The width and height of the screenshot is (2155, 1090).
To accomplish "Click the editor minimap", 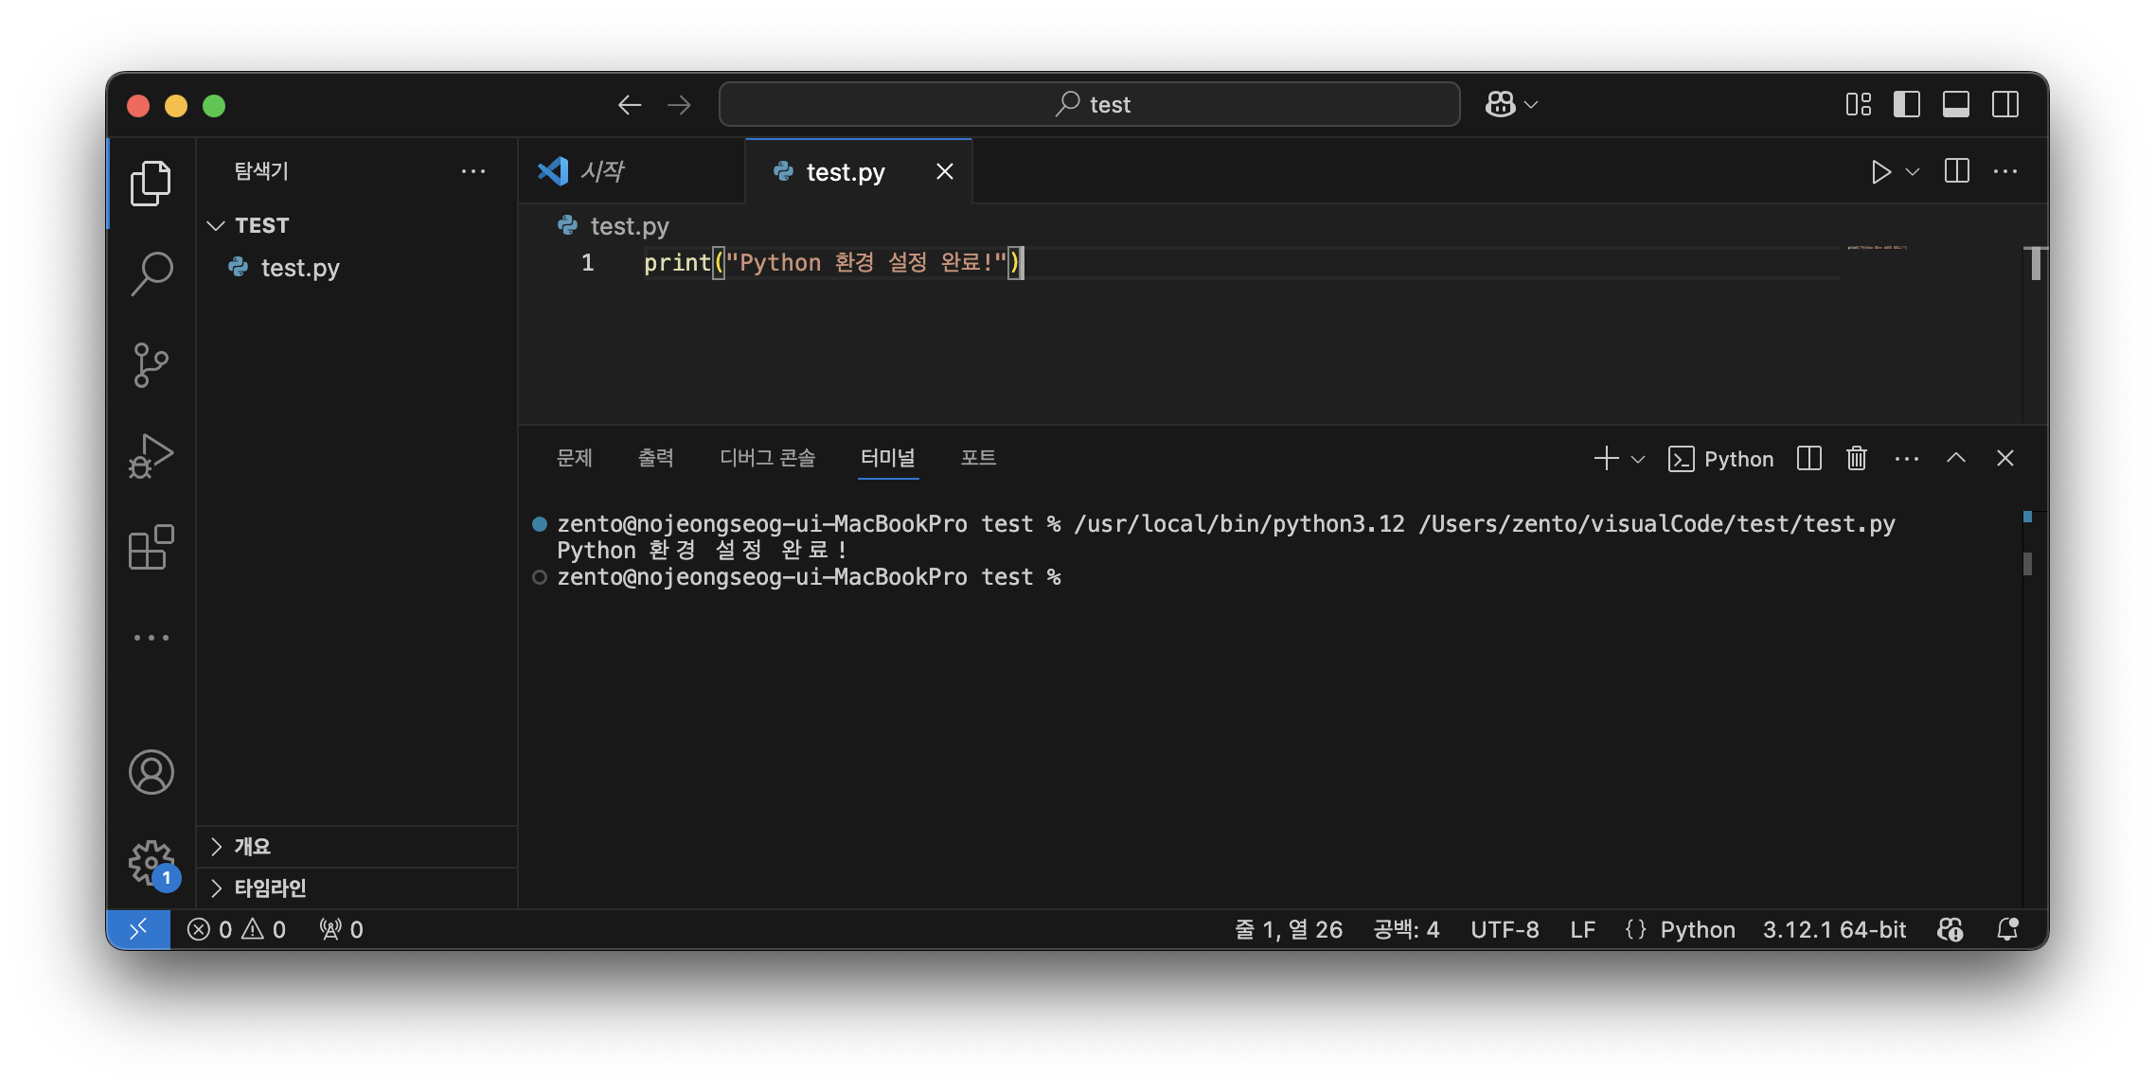I will (x=1877, y=248).
